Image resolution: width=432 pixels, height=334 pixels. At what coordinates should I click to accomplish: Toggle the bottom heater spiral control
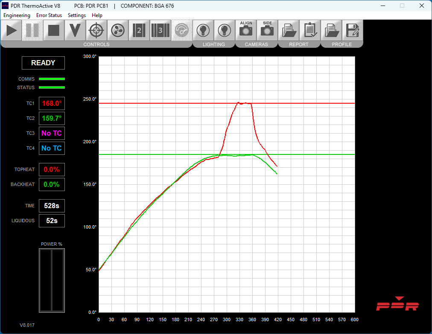coord(182,30)
